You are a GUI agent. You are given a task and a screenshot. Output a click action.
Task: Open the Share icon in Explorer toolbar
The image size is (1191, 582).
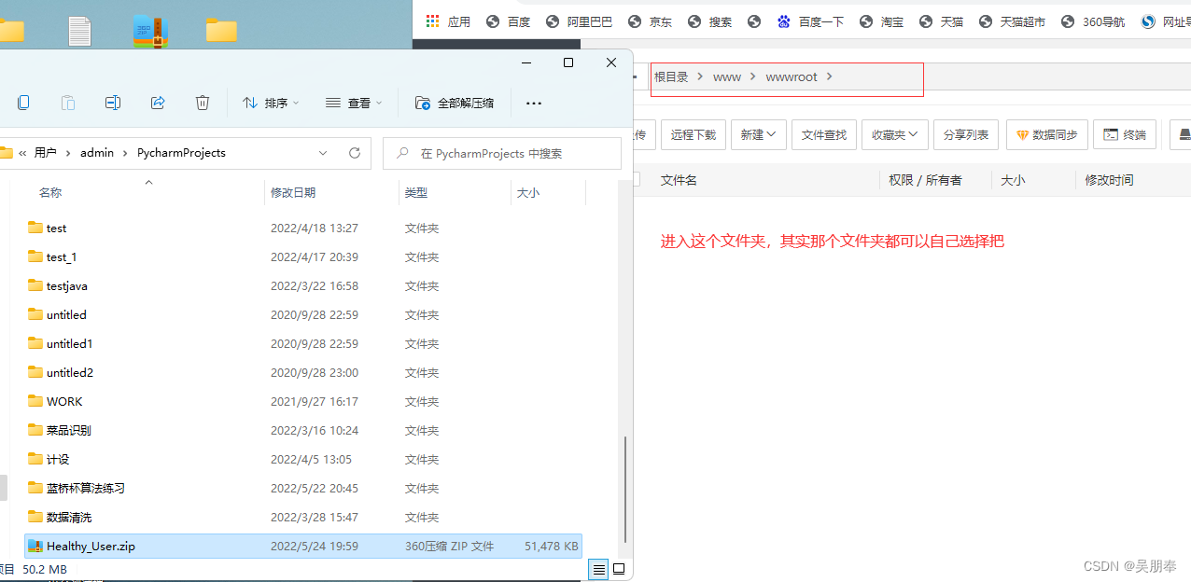click(158, 103)
